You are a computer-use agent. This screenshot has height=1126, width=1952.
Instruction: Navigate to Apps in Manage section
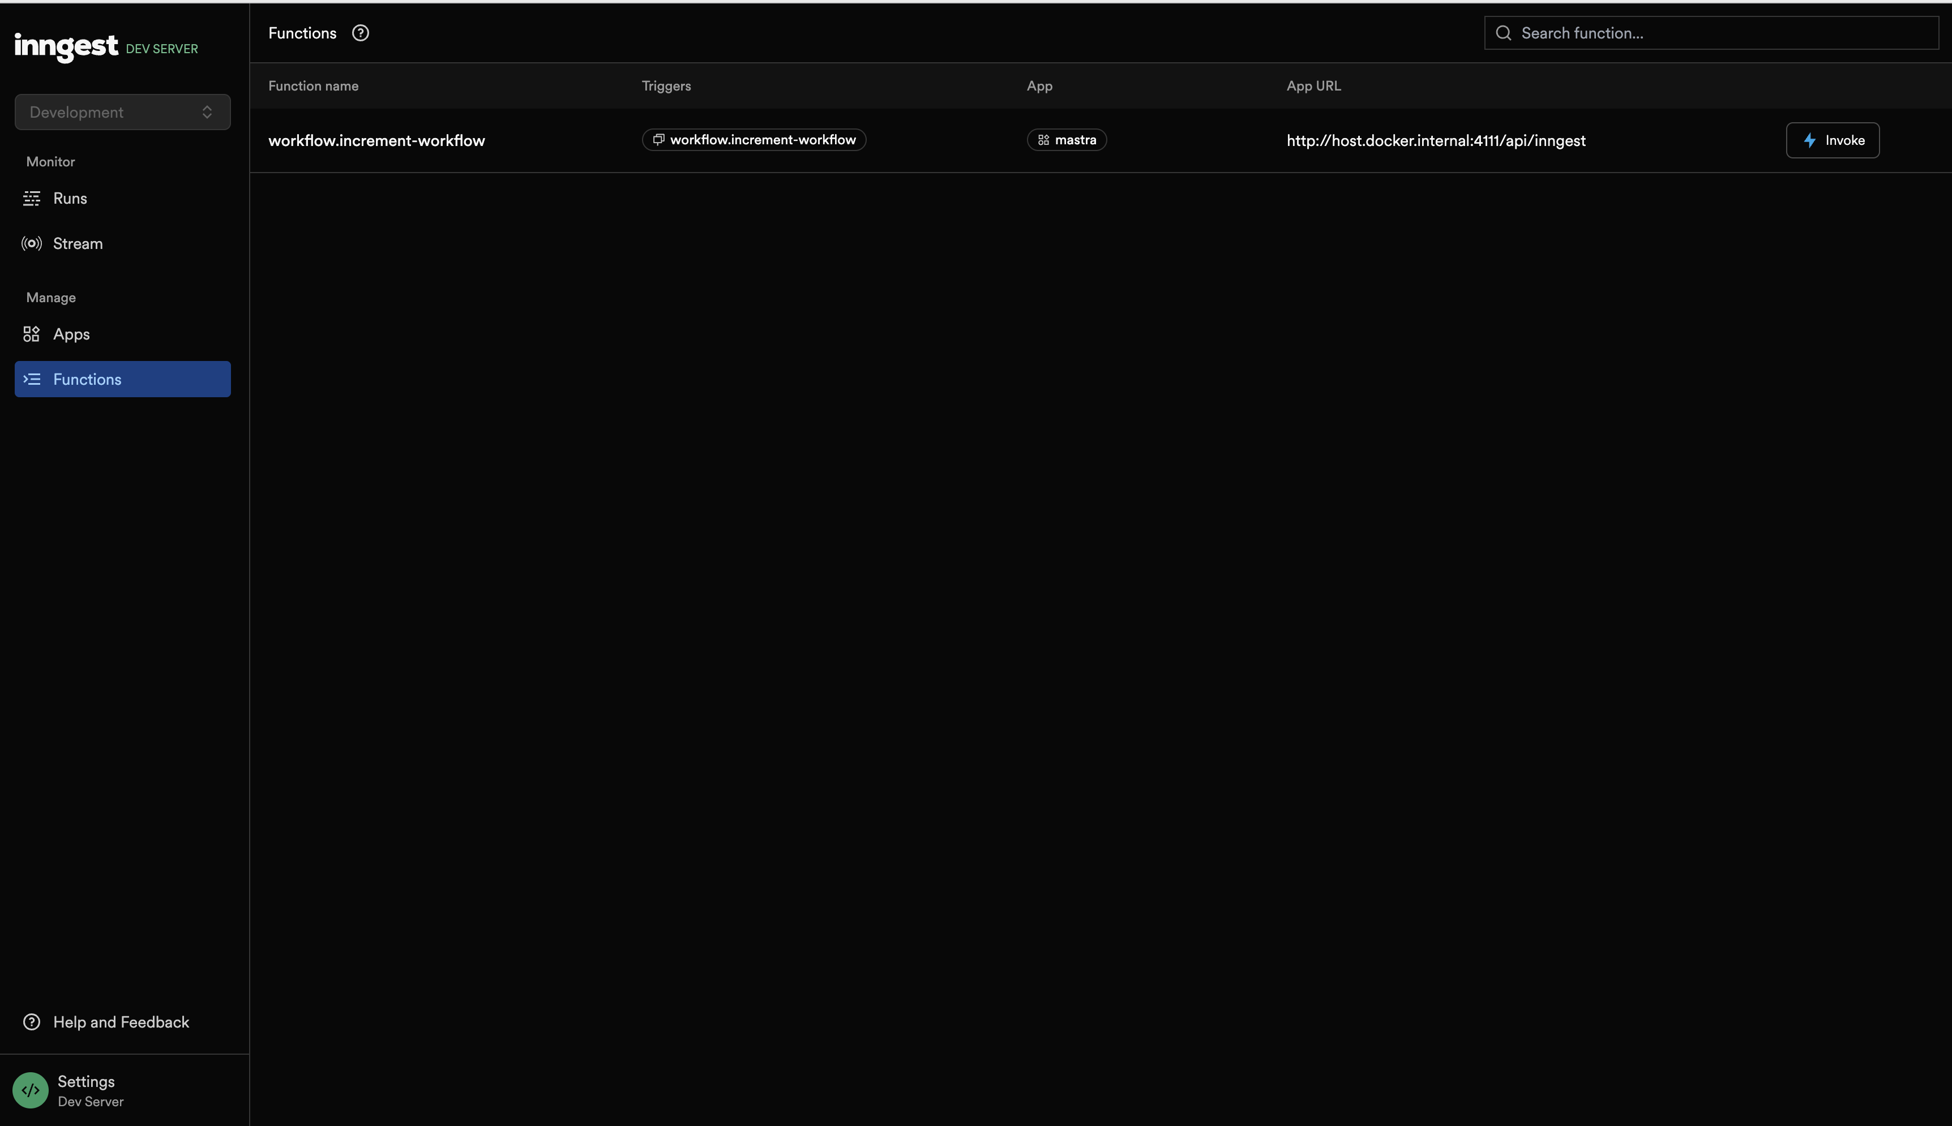click(x=72, y=334)
